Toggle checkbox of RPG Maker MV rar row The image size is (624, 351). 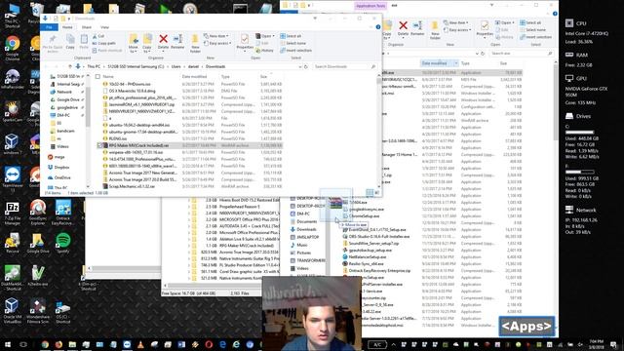coord(99,145)
